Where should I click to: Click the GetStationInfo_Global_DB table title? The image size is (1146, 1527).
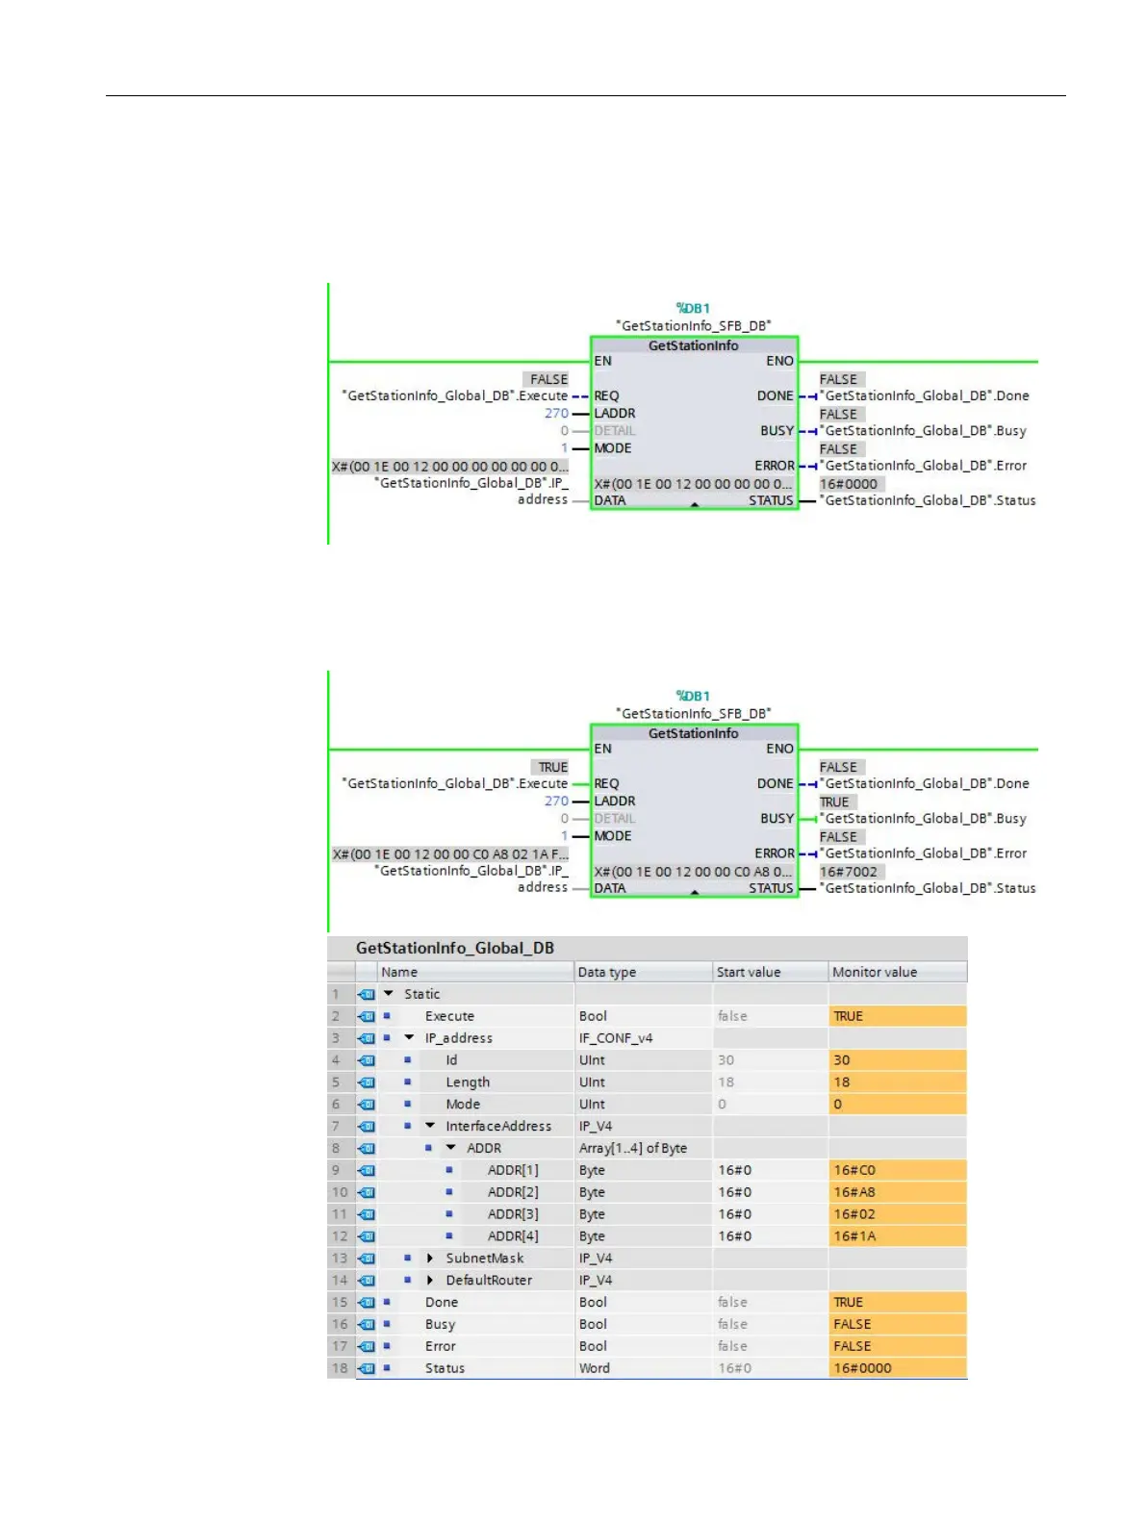coord(455,948)
